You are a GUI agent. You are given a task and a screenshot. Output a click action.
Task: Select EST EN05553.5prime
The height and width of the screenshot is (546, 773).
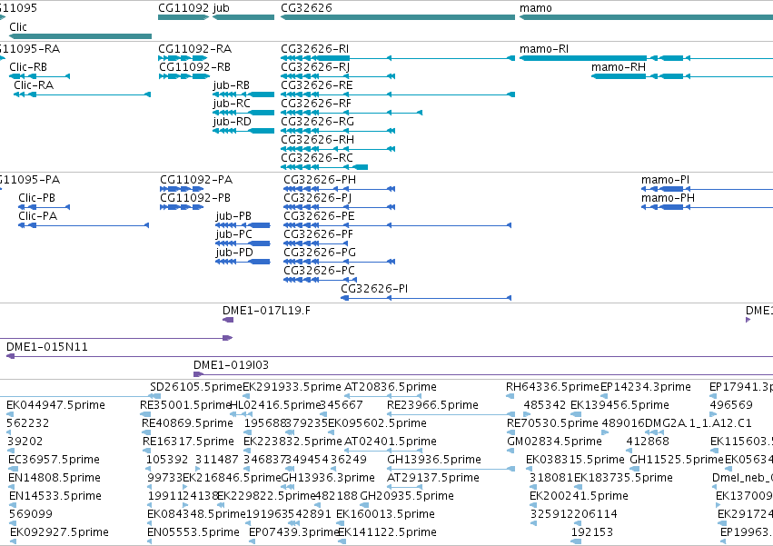[149, 541]
